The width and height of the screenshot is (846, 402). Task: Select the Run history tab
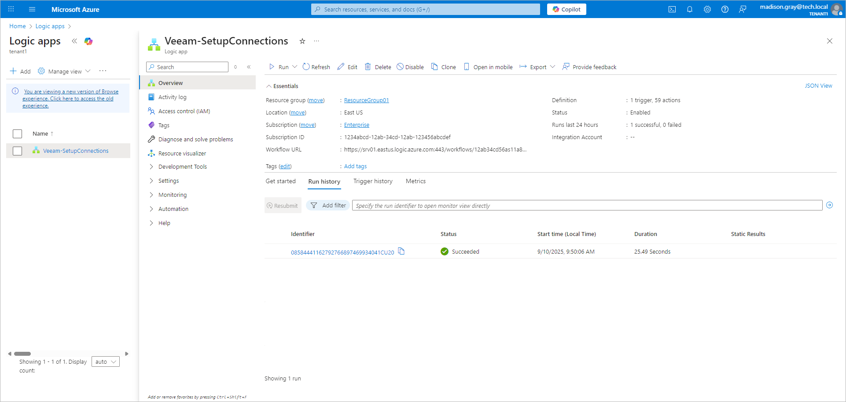324,181
